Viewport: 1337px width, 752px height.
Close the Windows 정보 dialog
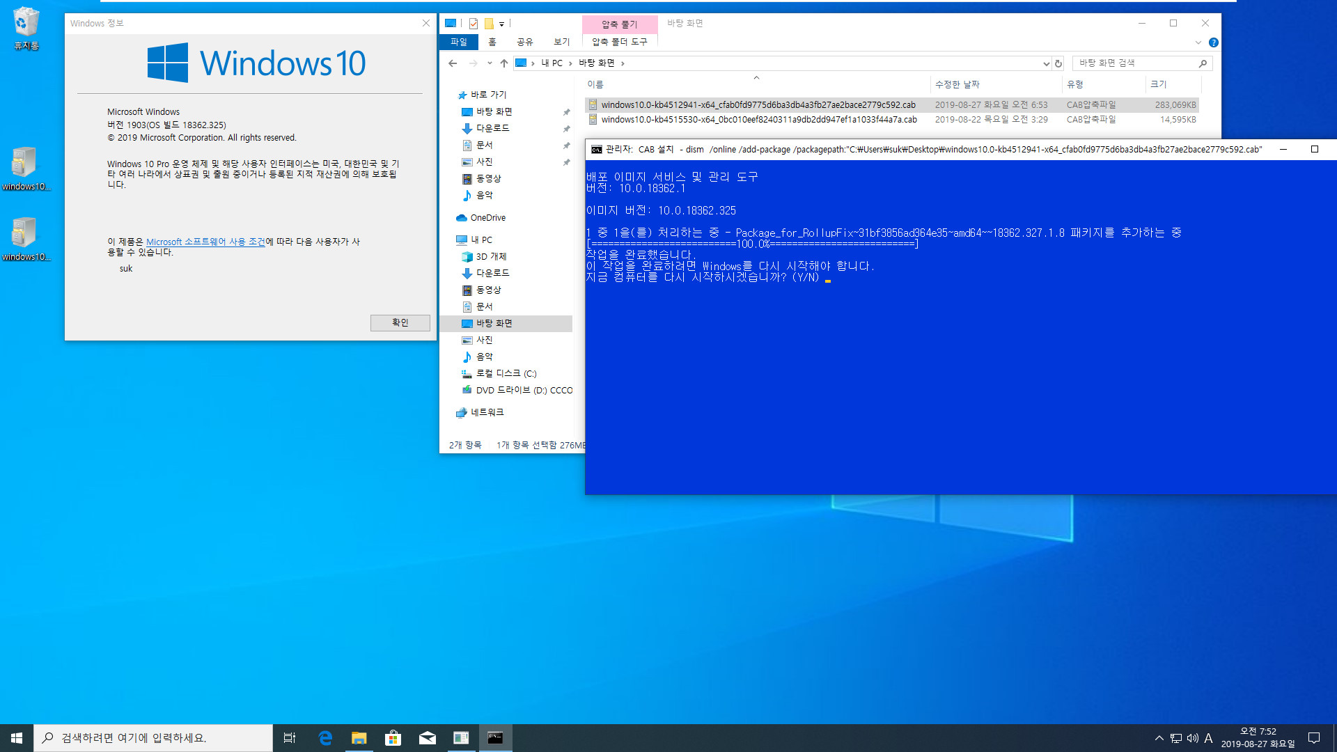(x=426, y=23)
